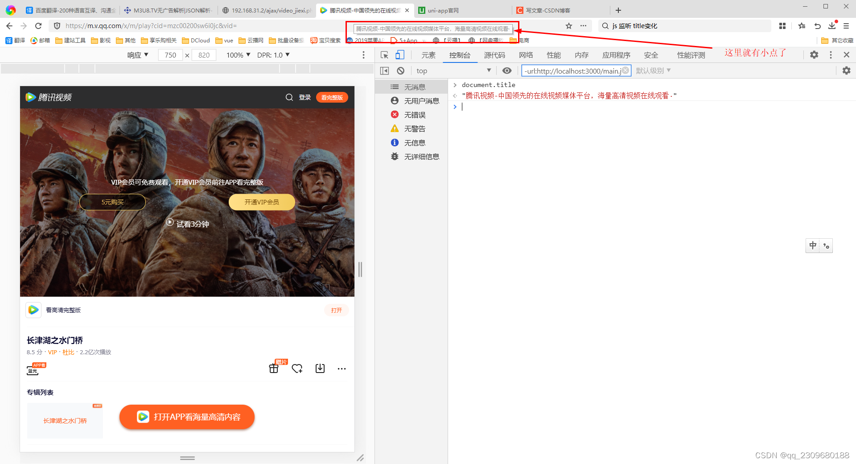The height and width of the screenshot is (464, 856).
Task: Switch to the Sources tab
Action: [494, 55]
